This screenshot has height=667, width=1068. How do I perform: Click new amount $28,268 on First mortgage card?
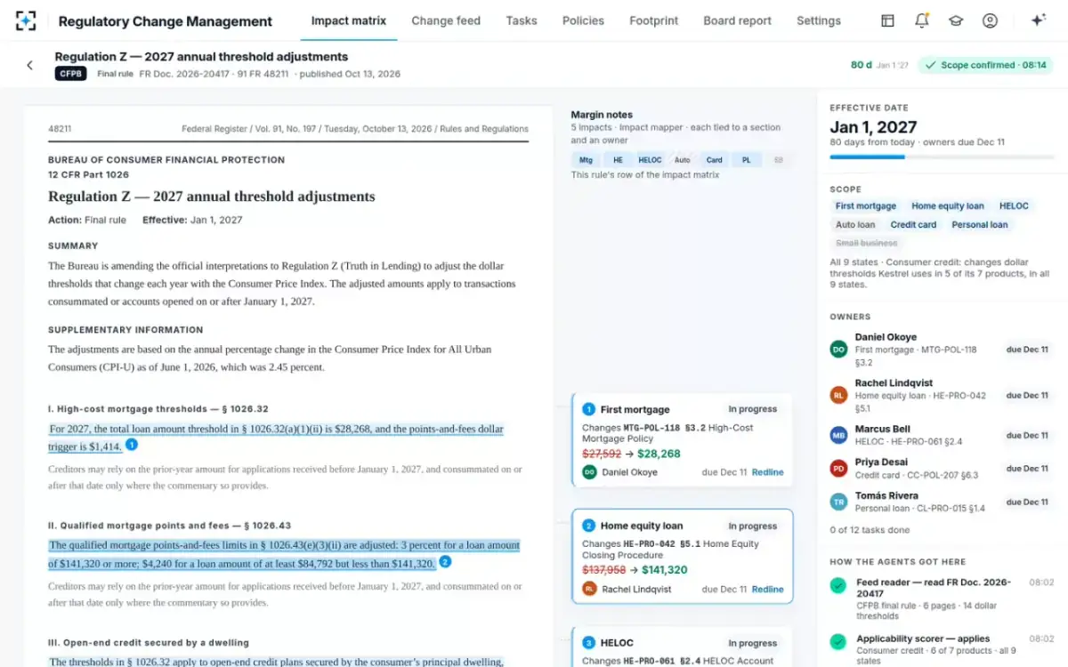tap(659, 454)
